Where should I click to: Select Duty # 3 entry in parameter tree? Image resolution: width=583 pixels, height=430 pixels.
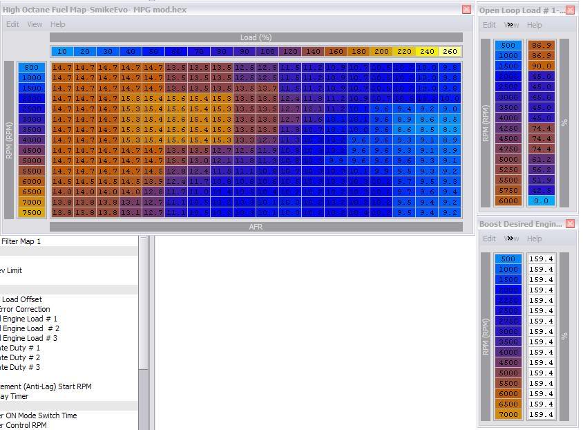tap(20, 367)
